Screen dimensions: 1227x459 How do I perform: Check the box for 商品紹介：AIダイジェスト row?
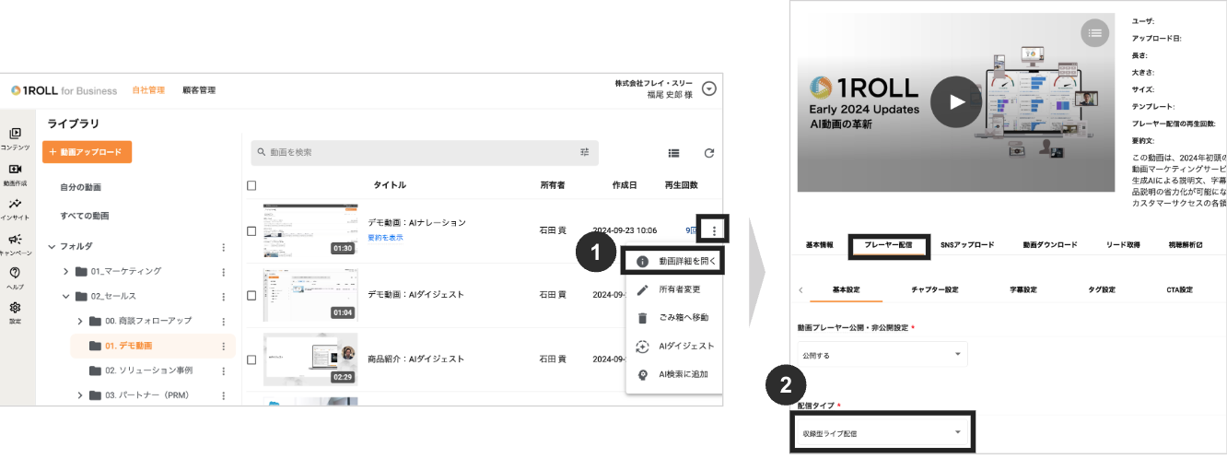pos(251,359)
